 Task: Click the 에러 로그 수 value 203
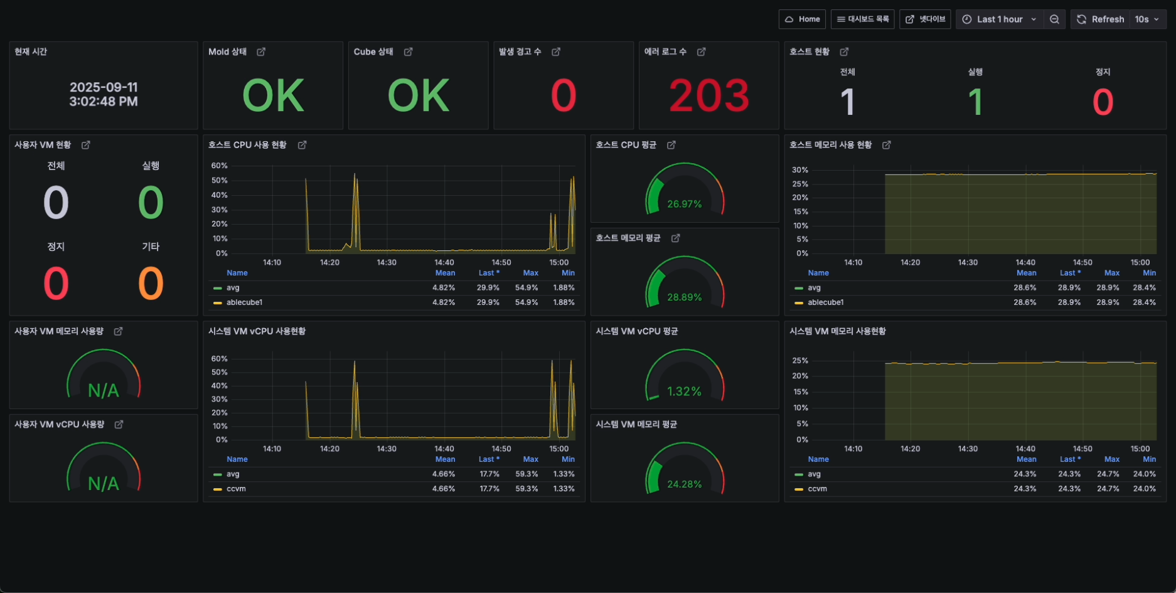tap(708, 96)
